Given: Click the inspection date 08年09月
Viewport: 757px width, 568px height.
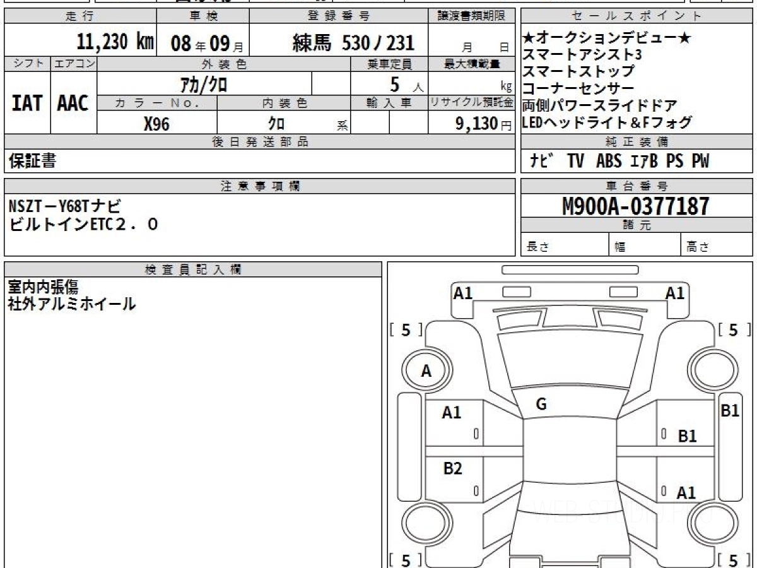Looking at the screenshot, I should [x=206, y=44].
